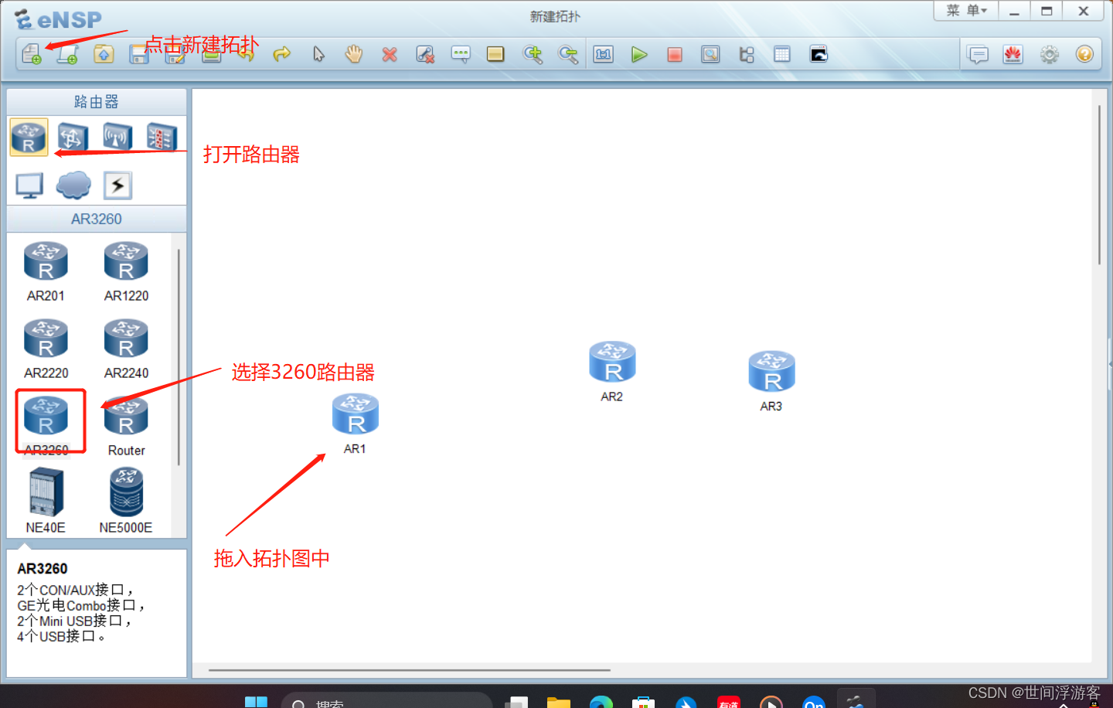Image resolution: width=1113 pixels, height=708 pixels.
Task: Select the WLAN device category
Action: [117, 138]
